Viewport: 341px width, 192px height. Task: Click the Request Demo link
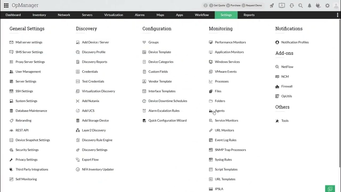[x=254, y=5]
